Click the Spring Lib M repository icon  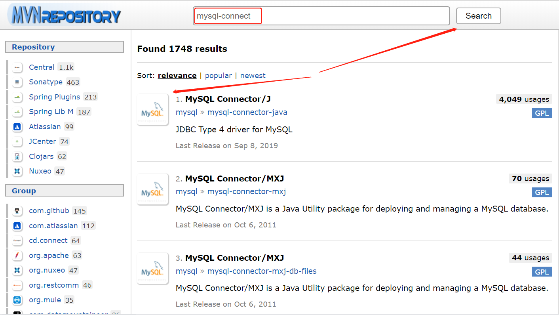coord(17,112)
